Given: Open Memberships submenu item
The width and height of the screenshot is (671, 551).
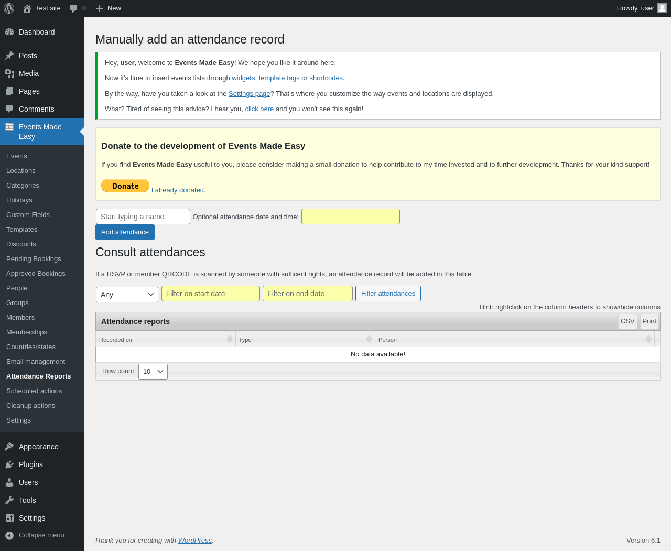Looking at the screenshot, I should coord(27,332).
